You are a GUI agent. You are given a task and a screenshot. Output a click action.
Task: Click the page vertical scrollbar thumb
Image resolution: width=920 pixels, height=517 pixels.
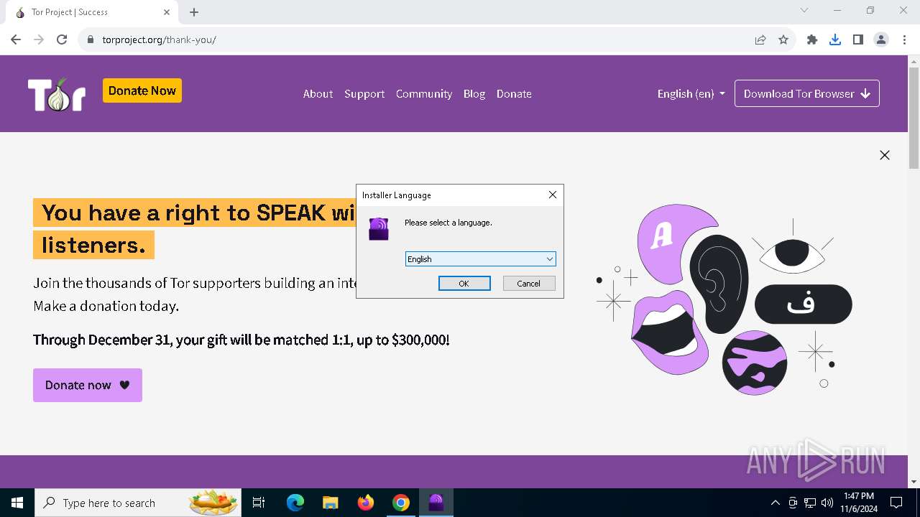914,118
